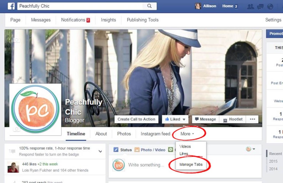
Task: Open the Notifications tab
Action: click(72, 20)
